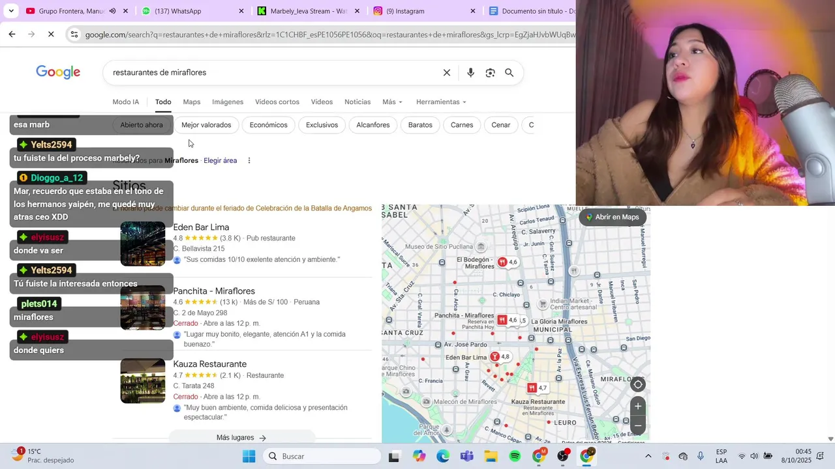Toggle the Alcanfores filter chip
The image size is (835, 469).
[373, 125]
